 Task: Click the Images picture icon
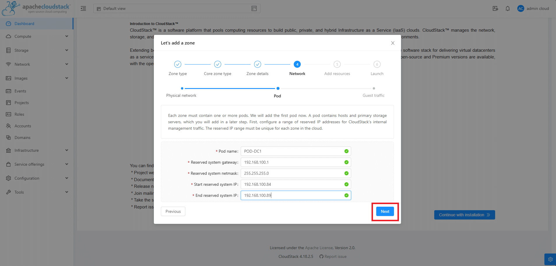point(8,78)
